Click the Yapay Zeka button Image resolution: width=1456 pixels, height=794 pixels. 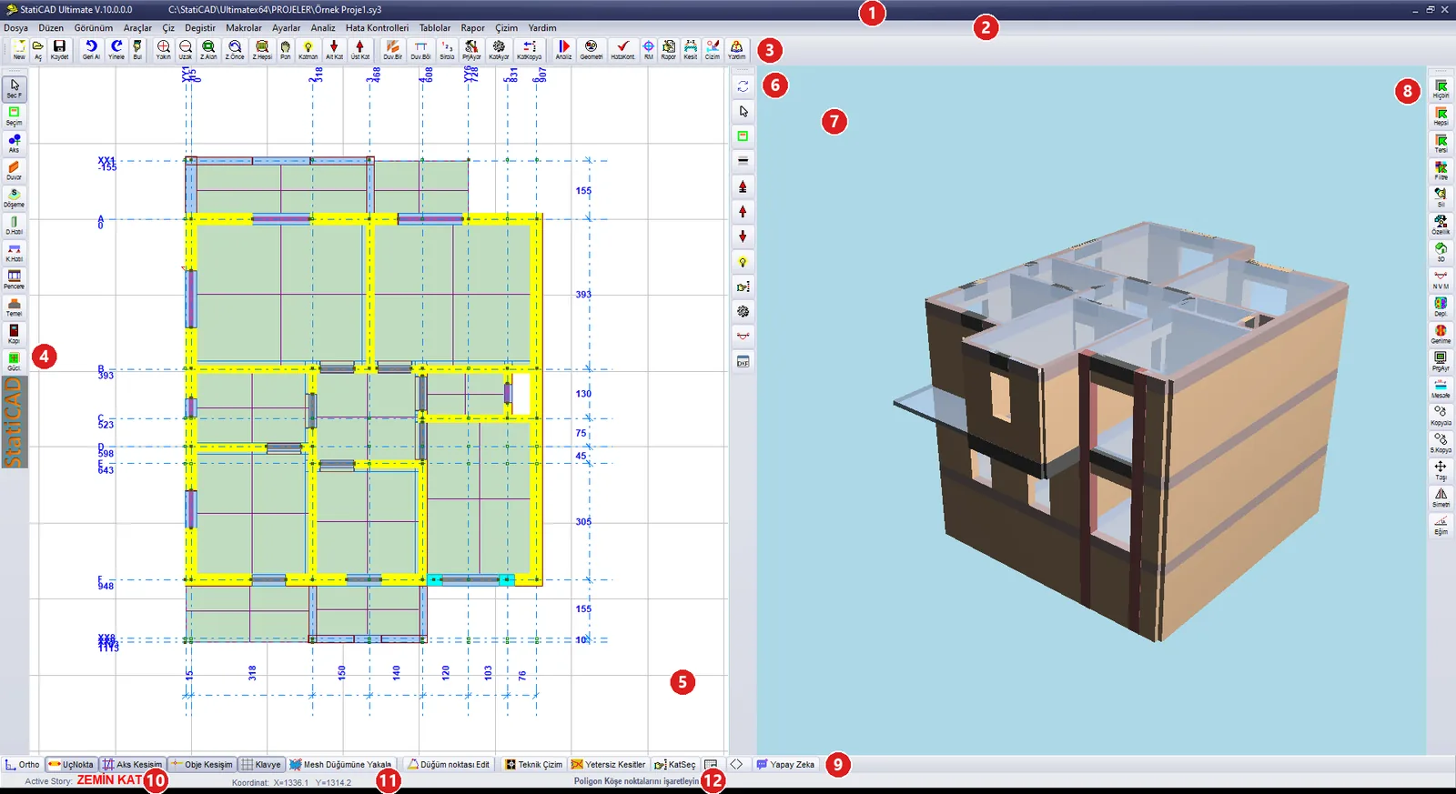pos(785,765)
